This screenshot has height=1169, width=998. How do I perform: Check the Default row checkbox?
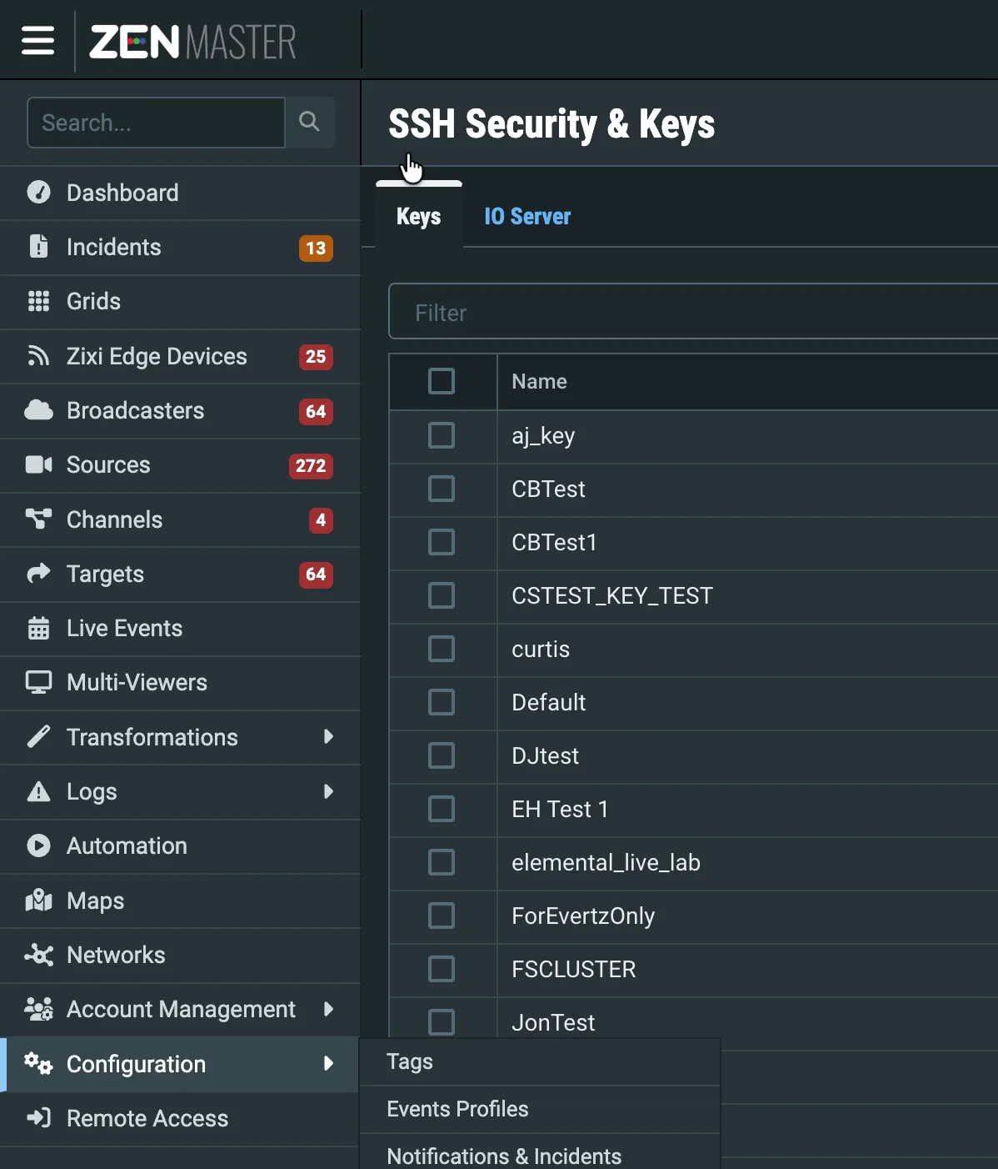[441, 702]
